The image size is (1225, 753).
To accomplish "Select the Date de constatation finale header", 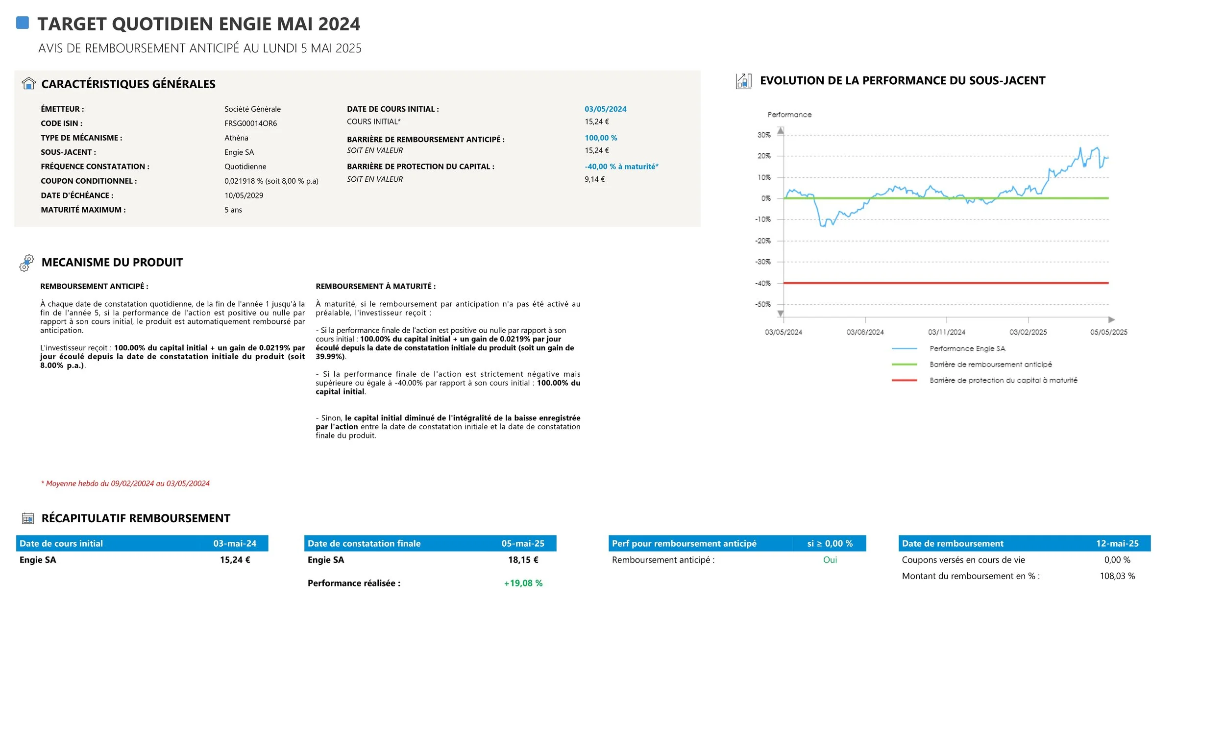I will tap(364, 543).
